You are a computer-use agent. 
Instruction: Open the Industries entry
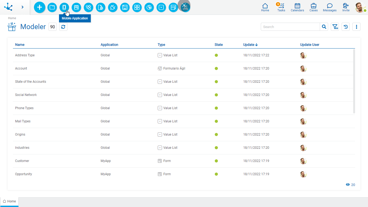tap(22, 148)
